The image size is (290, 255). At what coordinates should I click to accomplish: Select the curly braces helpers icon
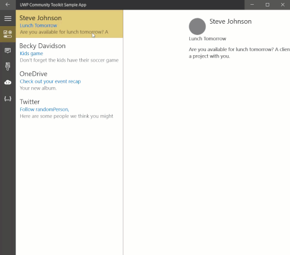click(8, 98)
